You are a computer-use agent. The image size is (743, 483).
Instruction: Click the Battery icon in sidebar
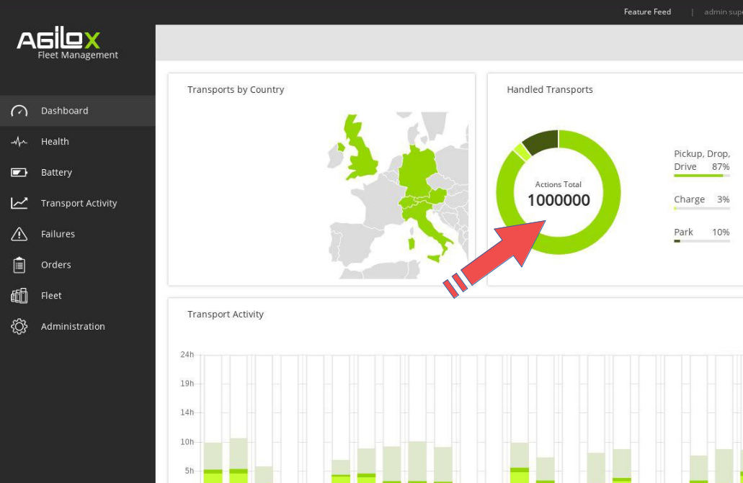point(19,173)
